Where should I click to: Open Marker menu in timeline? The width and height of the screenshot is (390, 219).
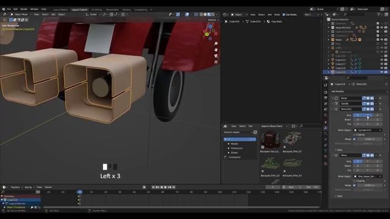coord(48,187)
